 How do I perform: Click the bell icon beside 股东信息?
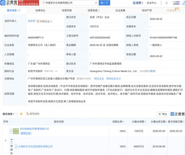(21, 114)
